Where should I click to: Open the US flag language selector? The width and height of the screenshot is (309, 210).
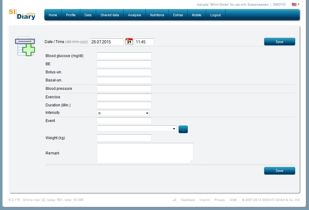pos(295,4)
